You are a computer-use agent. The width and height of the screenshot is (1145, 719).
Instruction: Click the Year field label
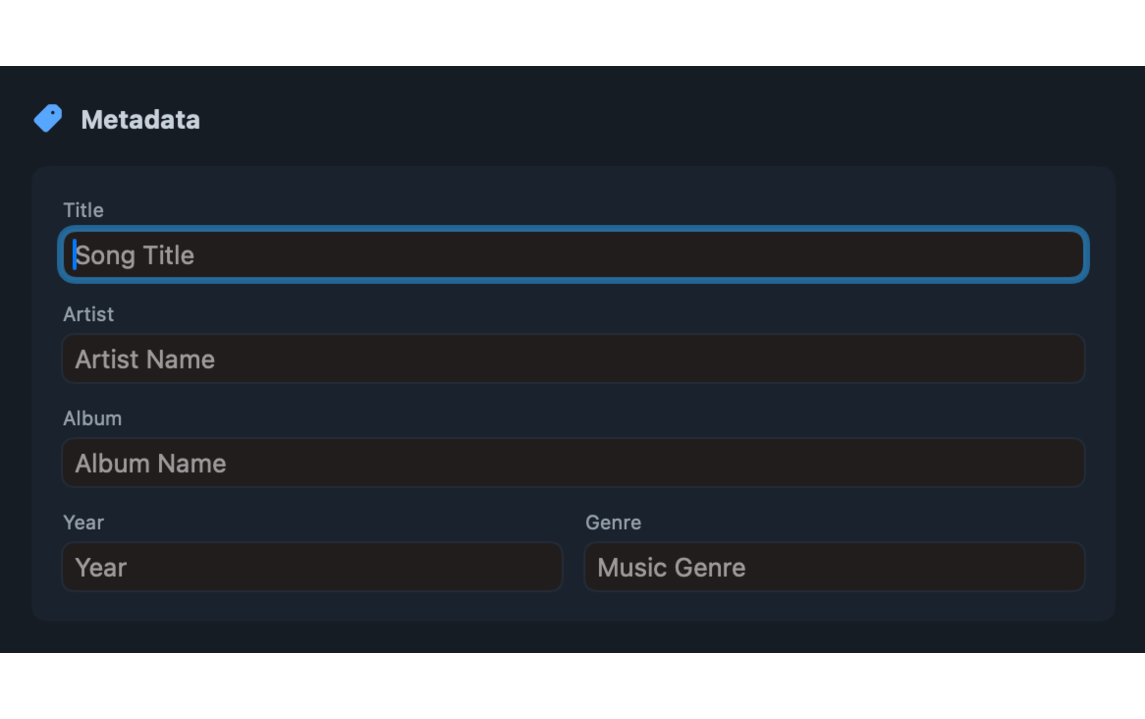84,522
